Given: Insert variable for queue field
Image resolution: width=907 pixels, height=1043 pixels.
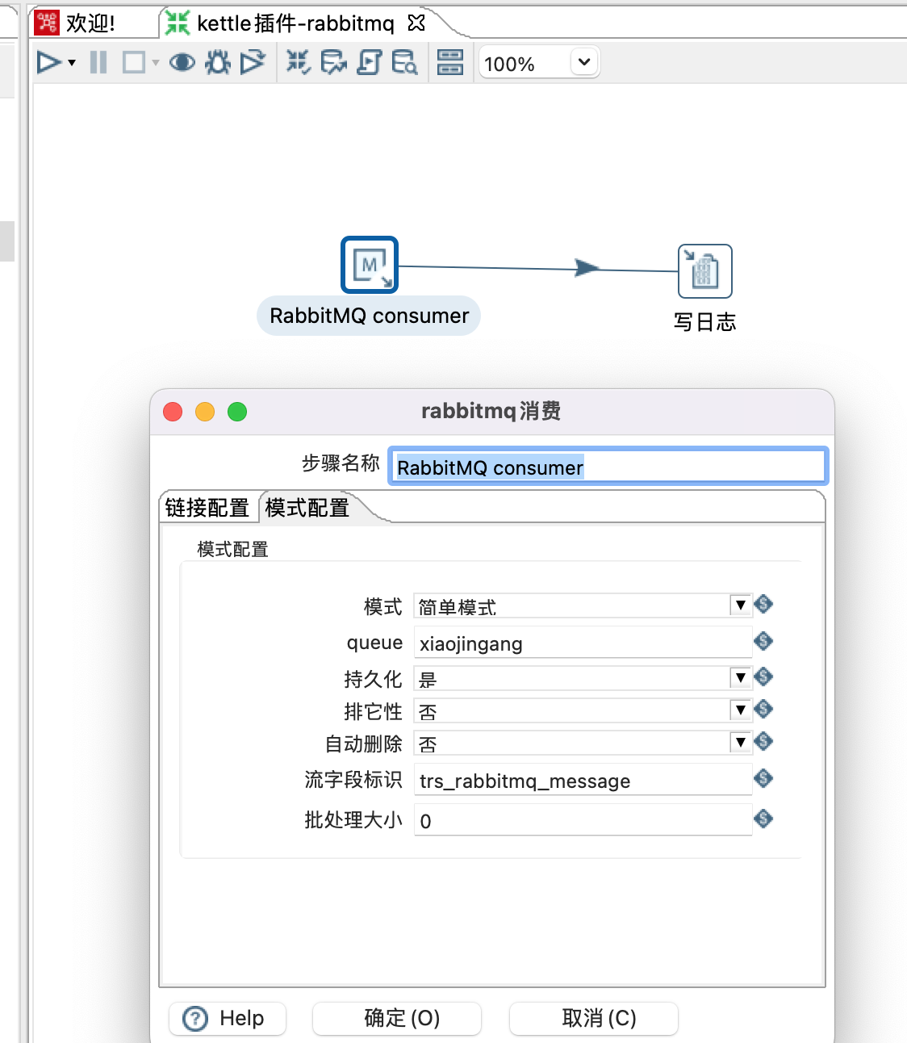Looking at the screenshot, I should (x=763, y=641).
